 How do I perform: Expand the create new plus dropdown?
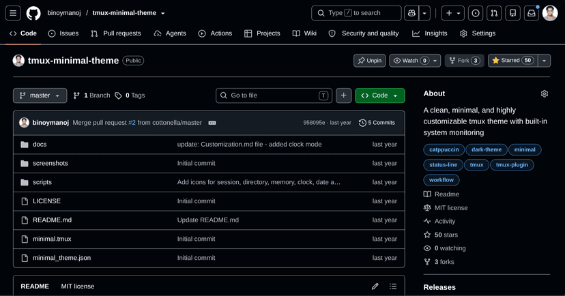point(453,14)
